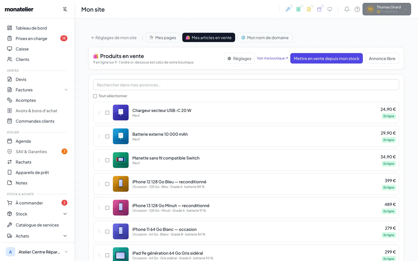The height and width of the screenshot is (261, 418).
Task: Click the Catalogue de services wrench icon
Action: pos(10,225)
